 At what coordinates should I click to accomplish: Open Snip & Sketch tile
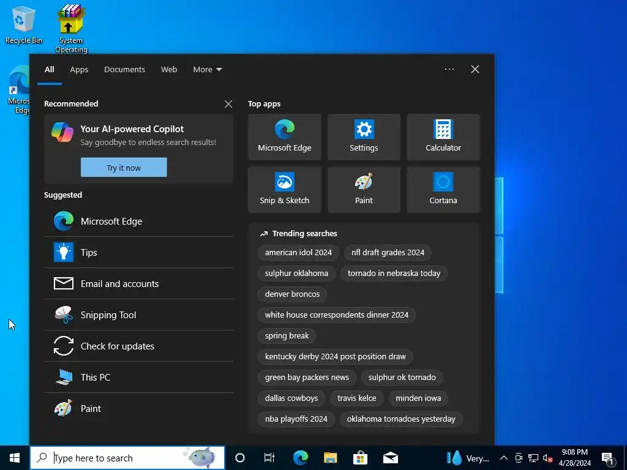[284, 190]
